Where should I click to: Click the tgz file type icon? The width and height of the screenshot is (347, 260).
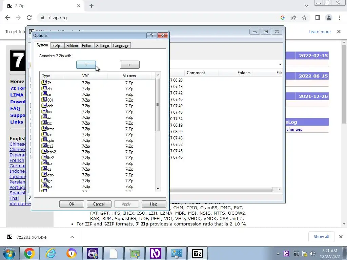tap(44, 180)
